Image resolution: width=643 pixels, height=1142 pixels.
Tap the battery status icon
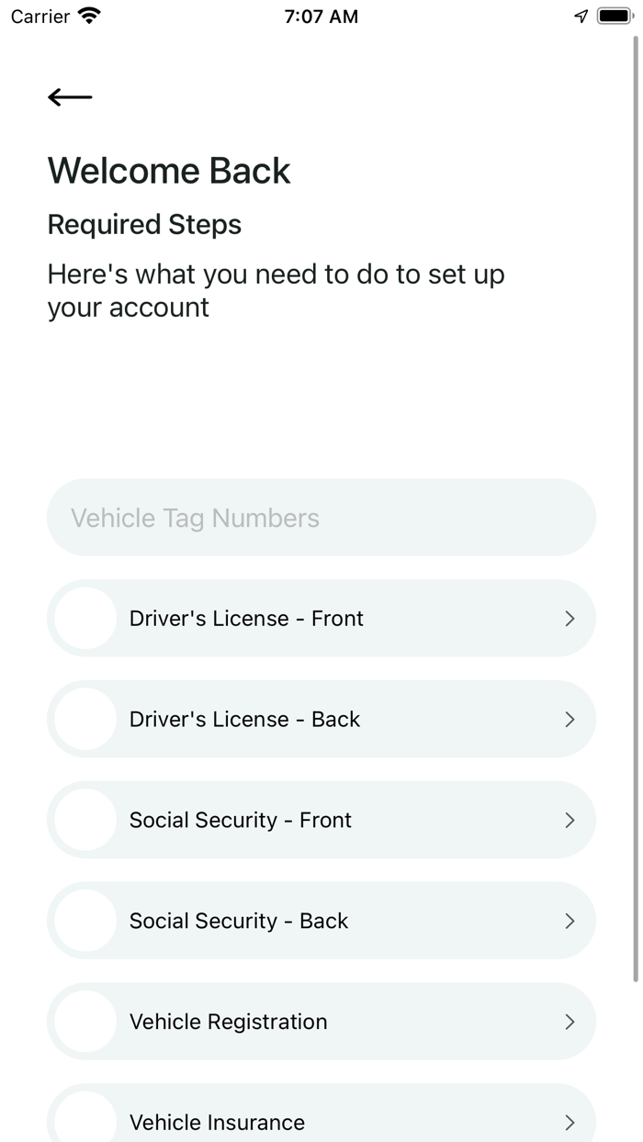point(614,16)
